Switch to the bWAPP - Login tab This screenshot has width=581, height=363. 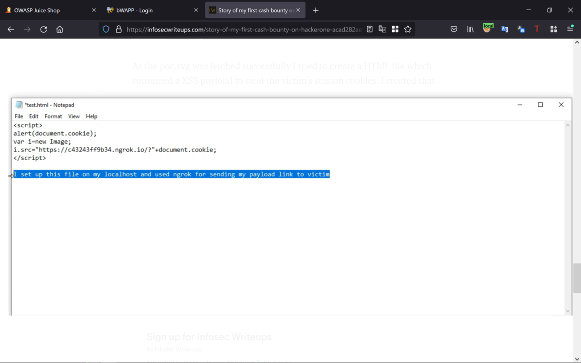point(153,10)
